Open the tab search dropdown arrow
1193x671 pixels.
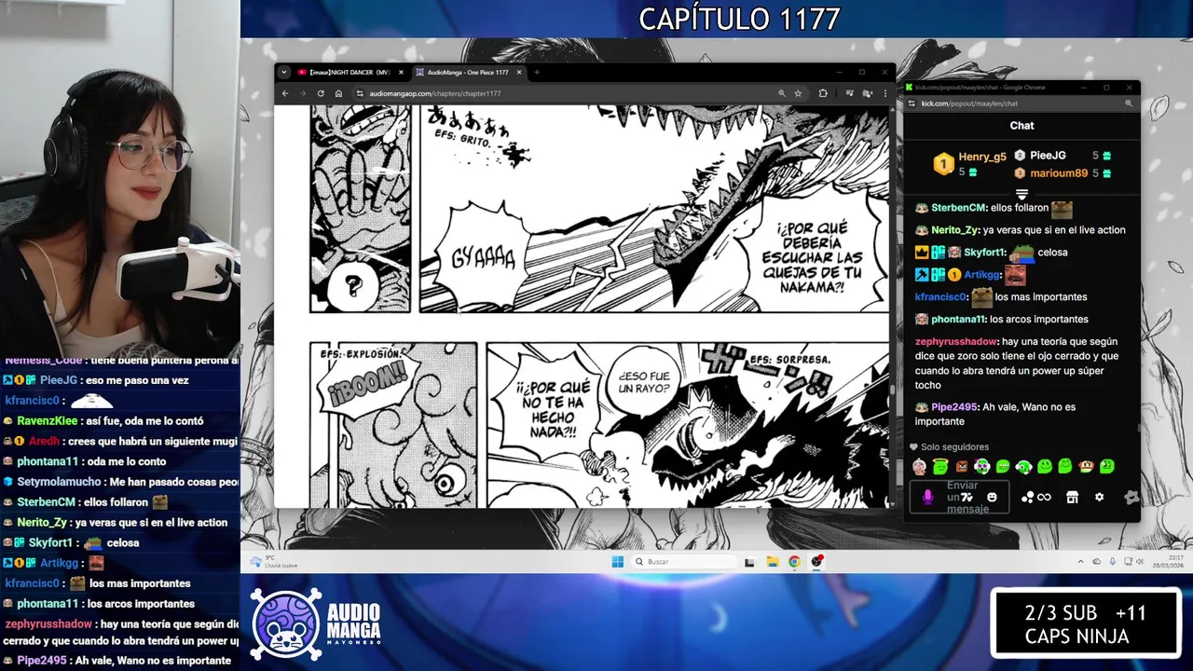click(283, 73)
